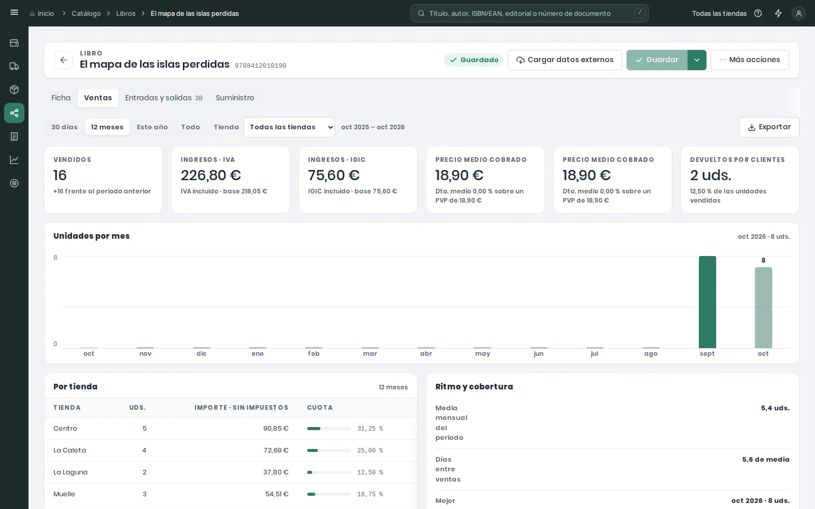Switch to the Ficha tab
The image size is (815, 509).
pos(61,98)
